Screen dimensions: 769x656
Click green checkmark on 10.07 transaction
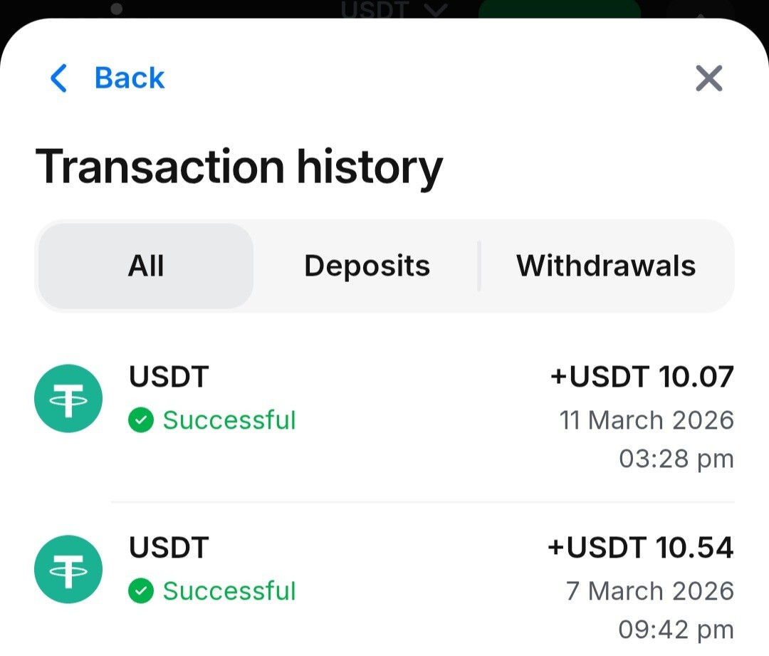click(x=141, y=420)
